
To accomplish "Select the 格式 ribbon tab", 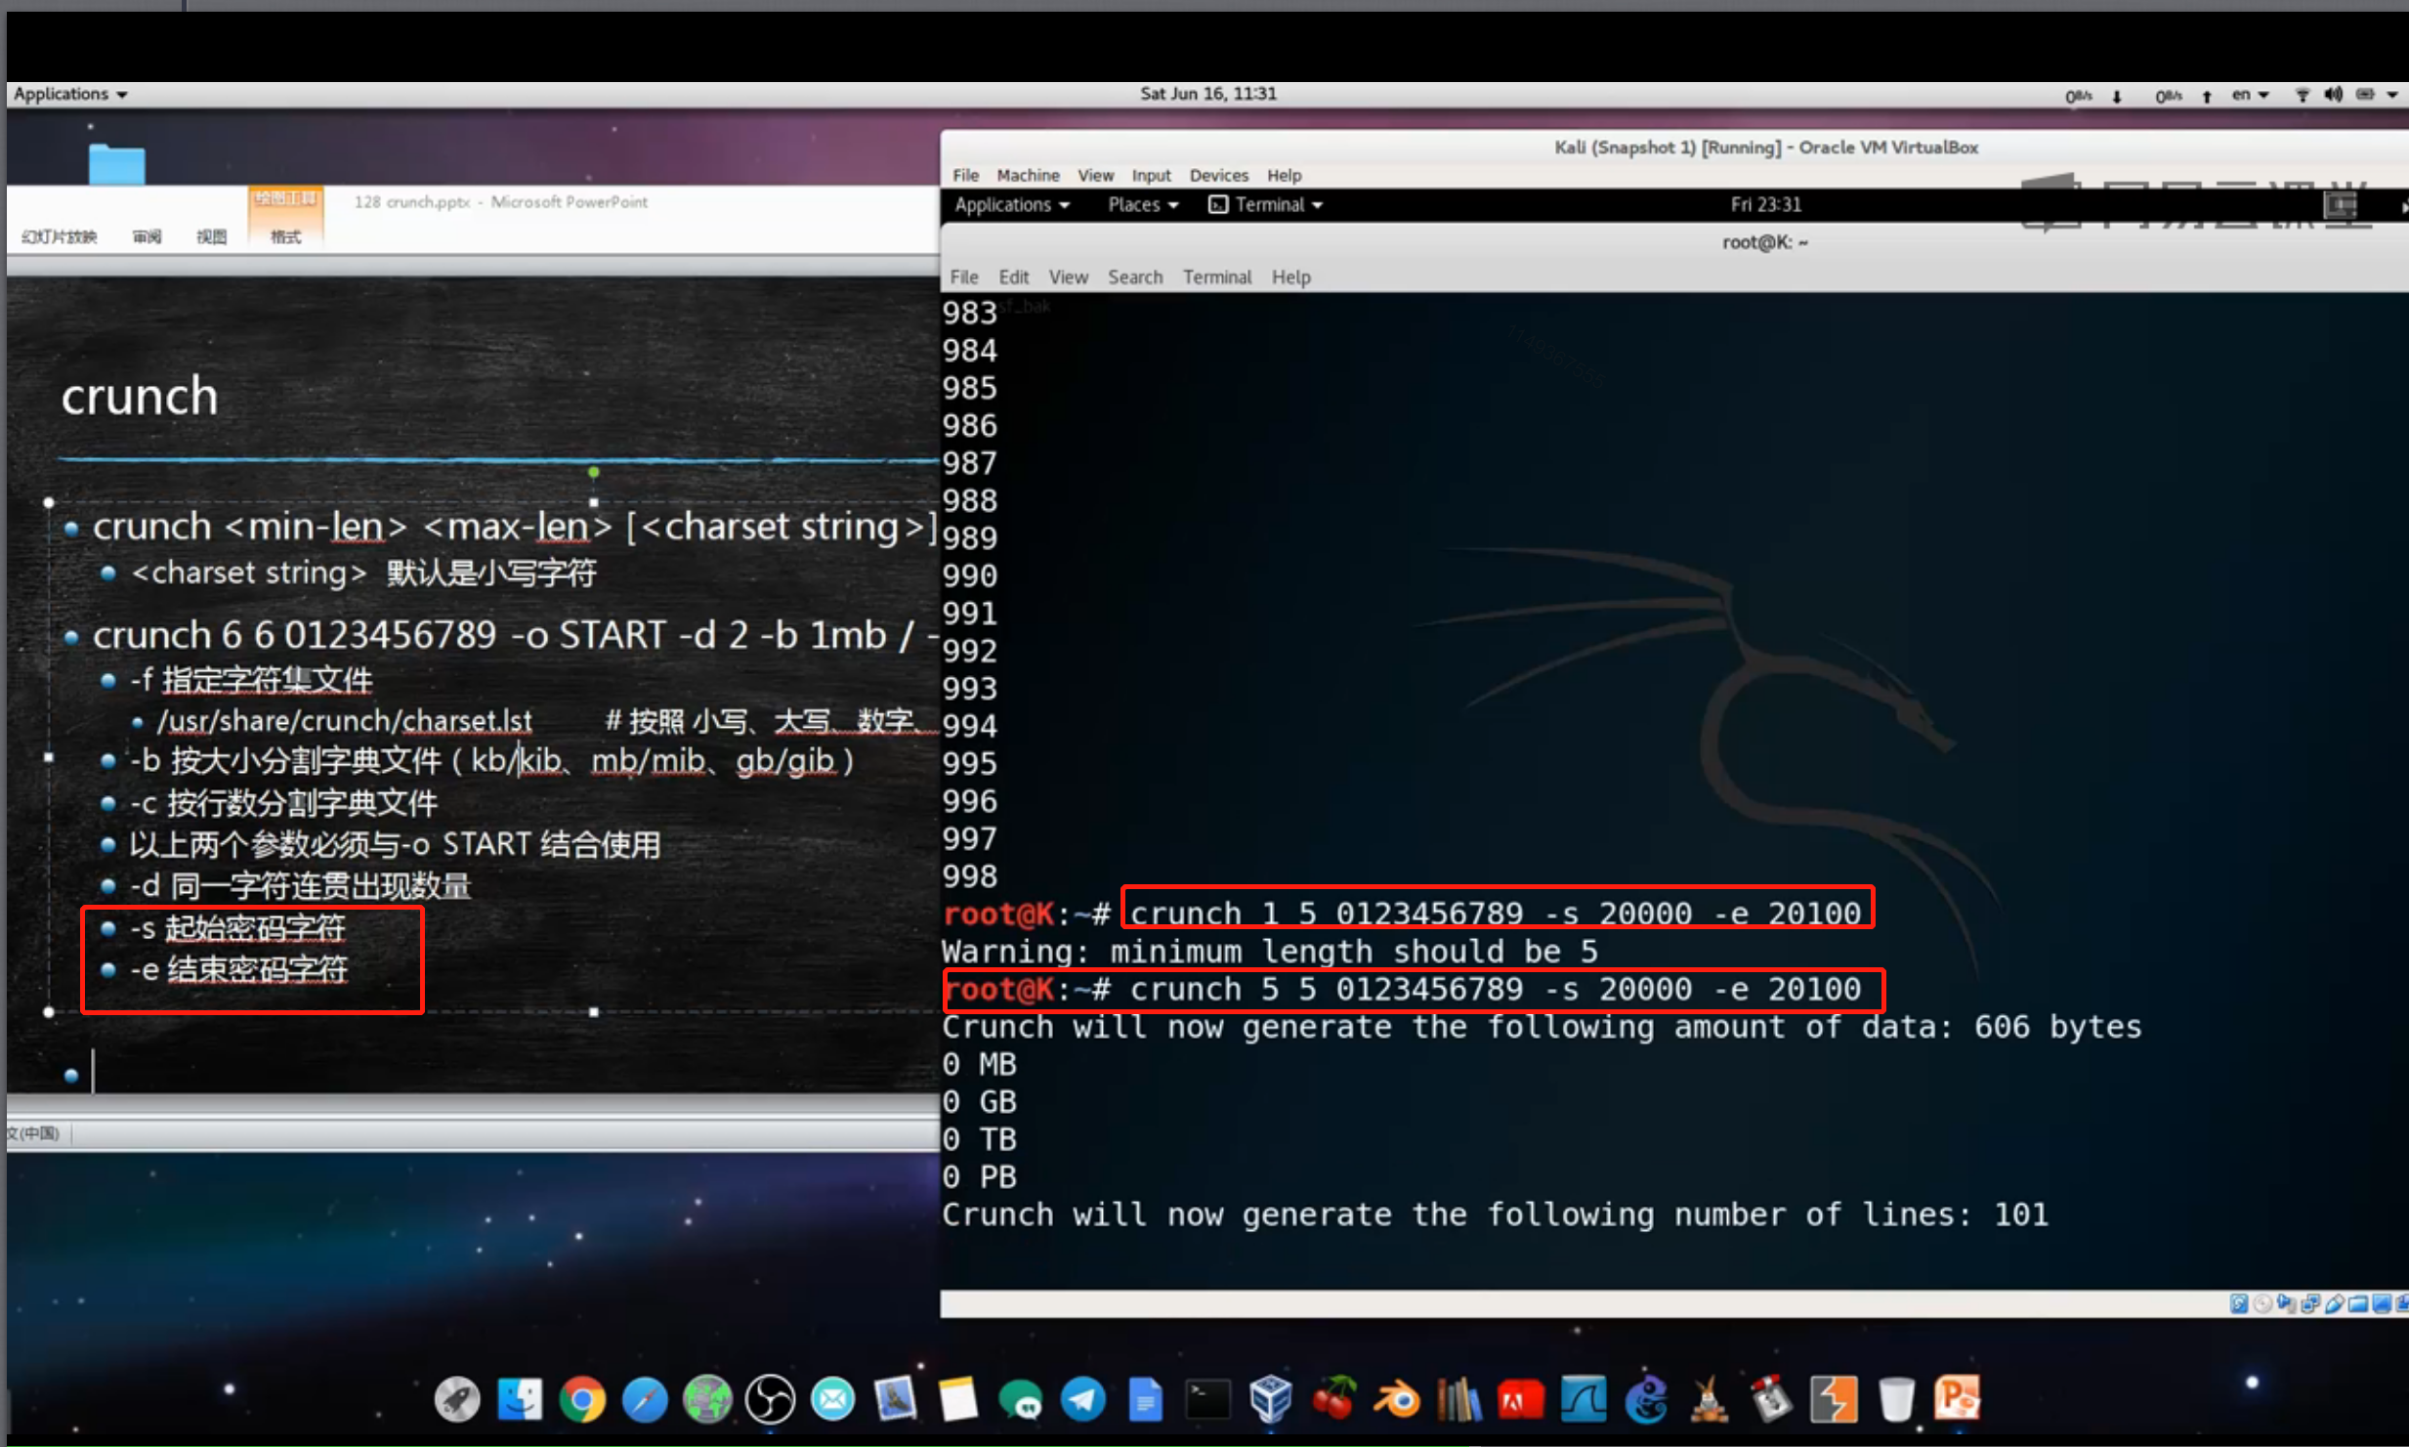I will click(285, 236).
